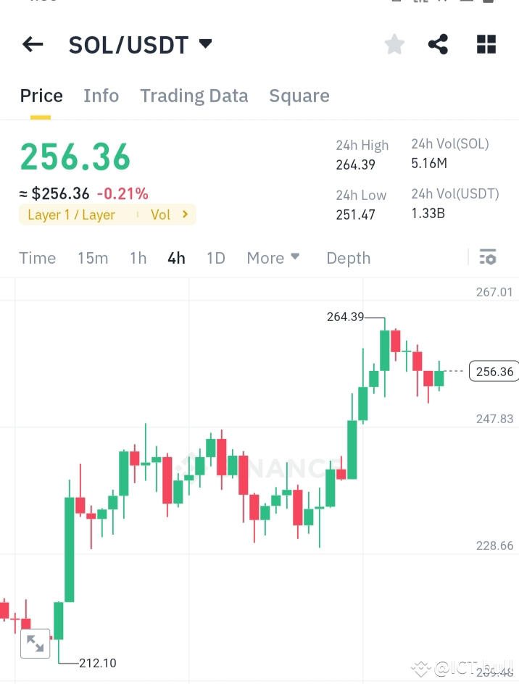Open the Square tab
The height and width of the screenshot is (684, 519).
(299, 96)
